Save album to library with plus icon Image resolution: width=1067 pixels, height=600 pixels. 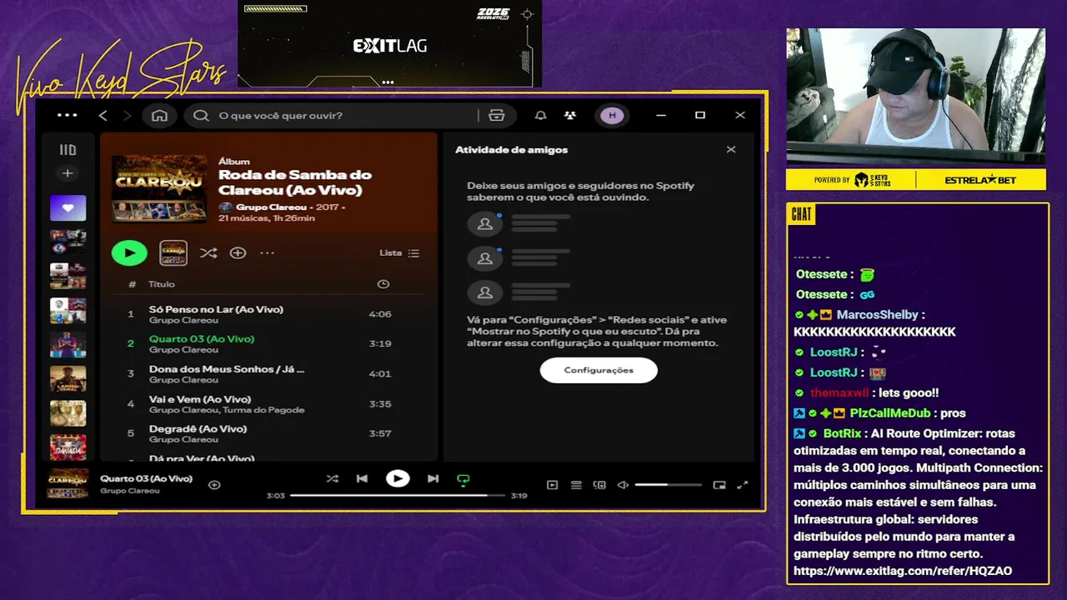coord(238,252)
